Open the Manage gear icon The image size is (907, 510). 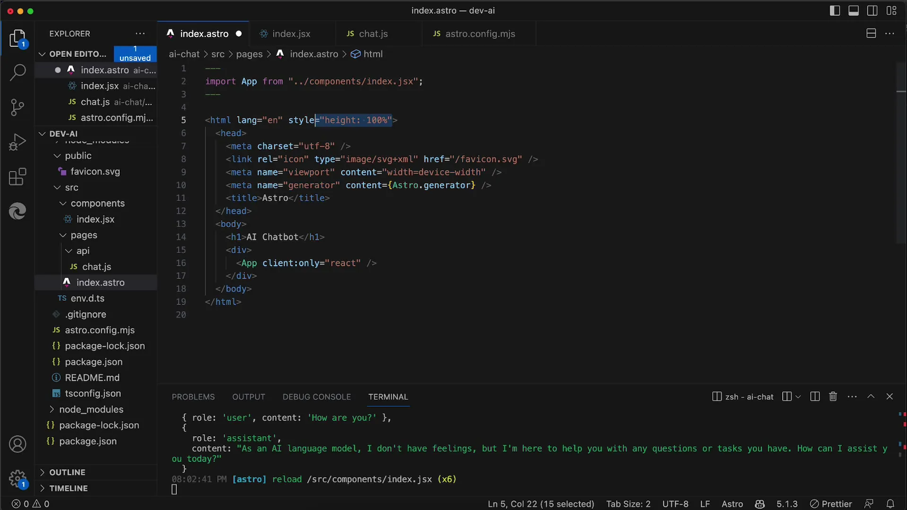tap(17, 478)
